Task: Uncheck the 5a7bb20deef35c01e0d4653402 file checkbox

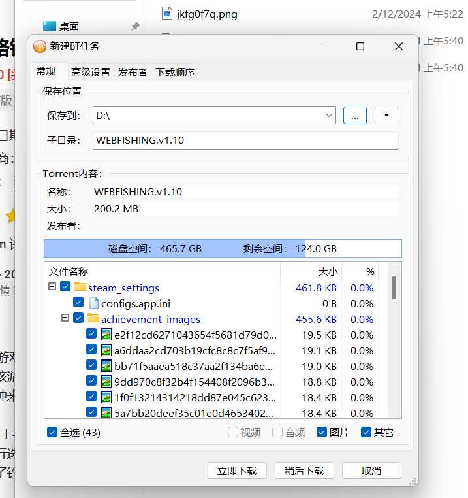Action: 91,412
